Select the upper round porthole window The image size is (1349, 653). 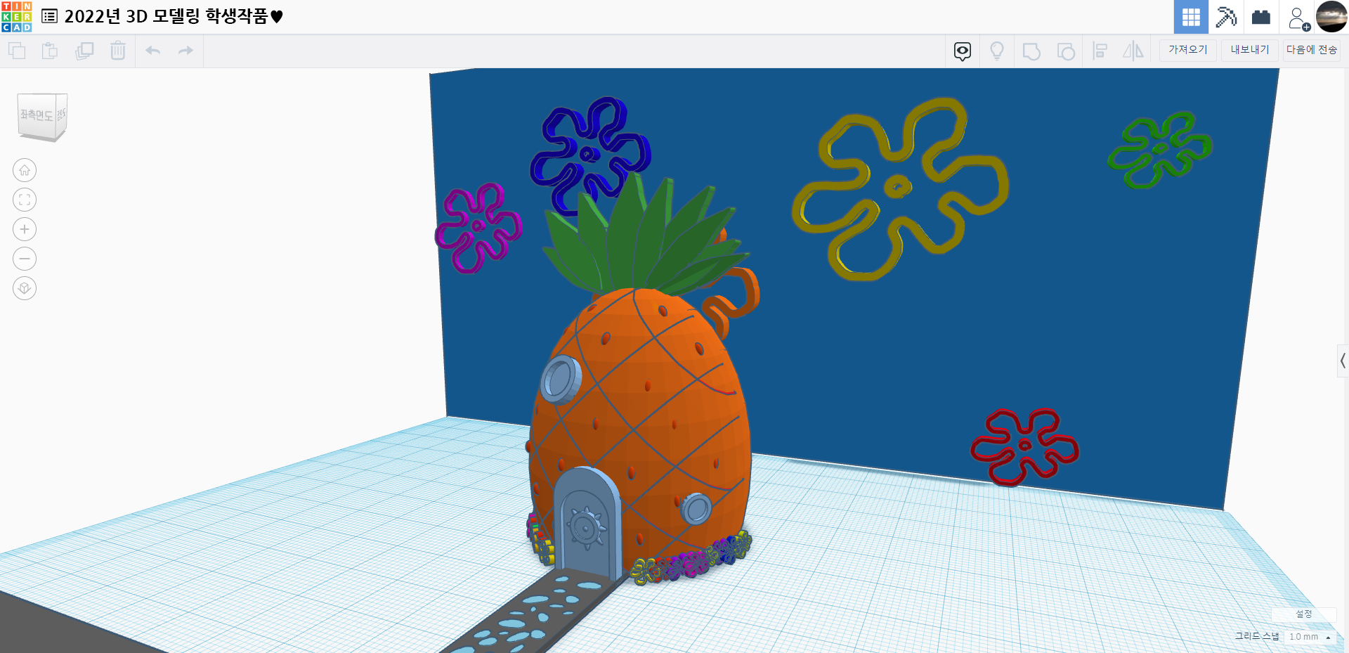coord(561,379)
